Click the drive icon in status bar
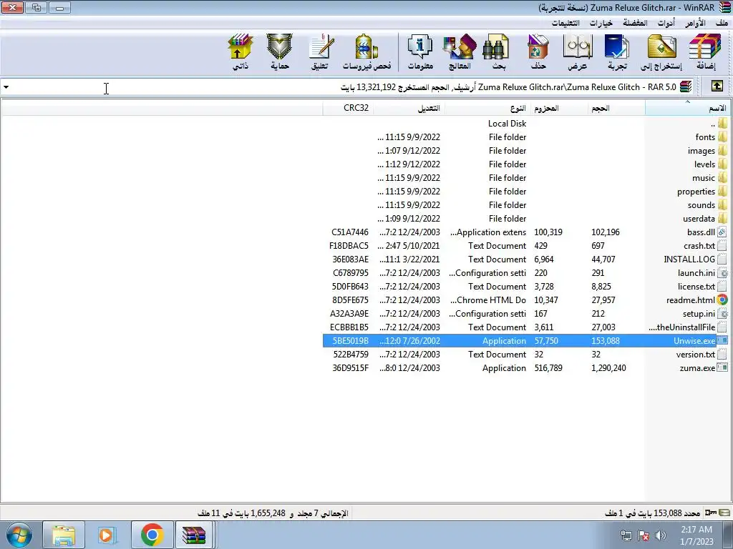This screenshot has width=733, height=549. [725, 513]
